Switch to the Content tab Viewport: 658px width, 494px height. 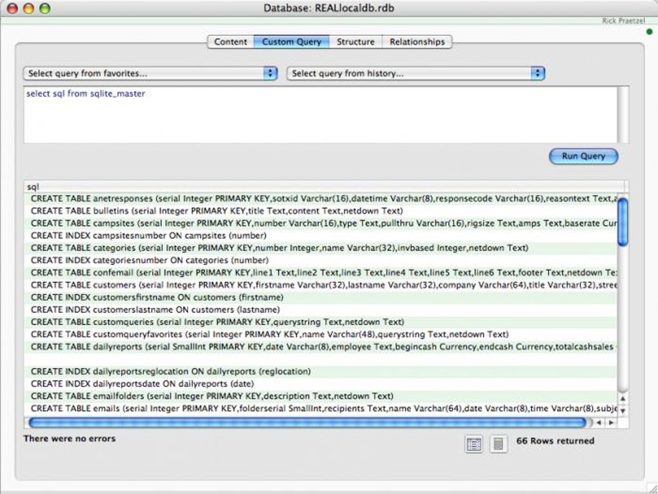pyautogui.click(x=230, y=42)
